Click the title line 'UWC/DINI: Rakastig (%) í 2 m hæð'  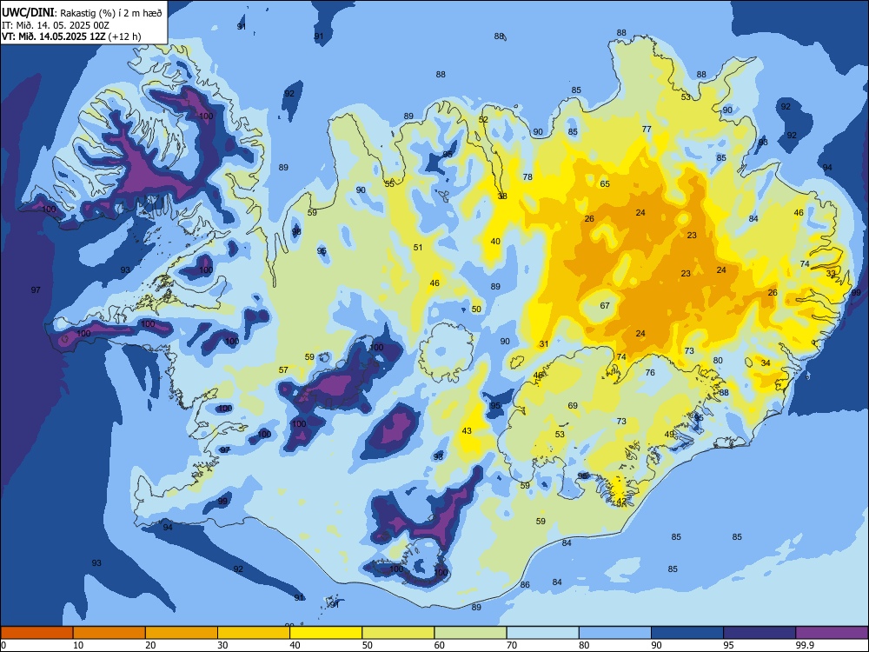pyautogui.click(x=82, y=13)
